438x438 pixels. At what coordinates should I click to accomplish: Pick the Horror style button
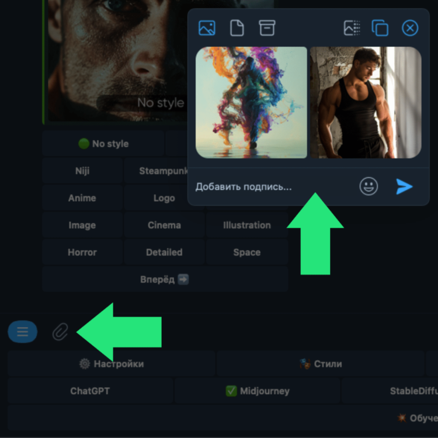82,252
